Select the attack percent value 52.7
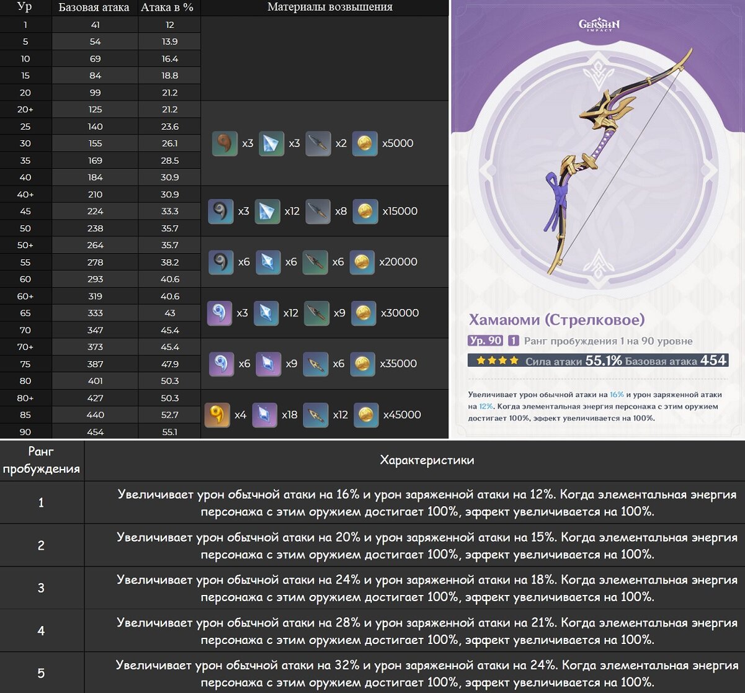 (169, 415)
